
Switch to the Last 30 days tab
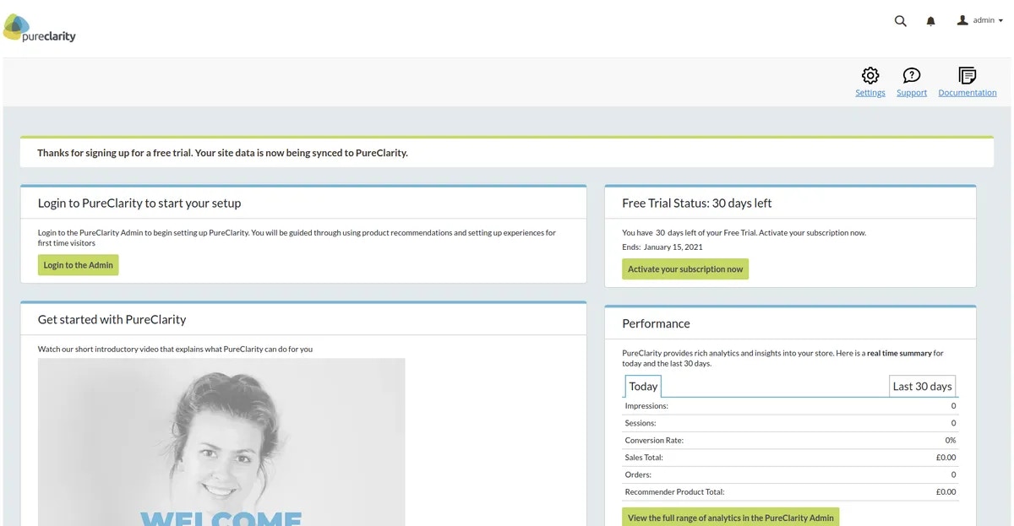[923, 386]
